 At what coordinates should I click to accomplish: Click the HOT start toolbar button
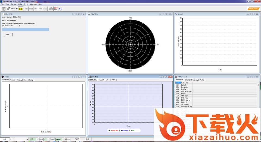(x=26, y=9)
